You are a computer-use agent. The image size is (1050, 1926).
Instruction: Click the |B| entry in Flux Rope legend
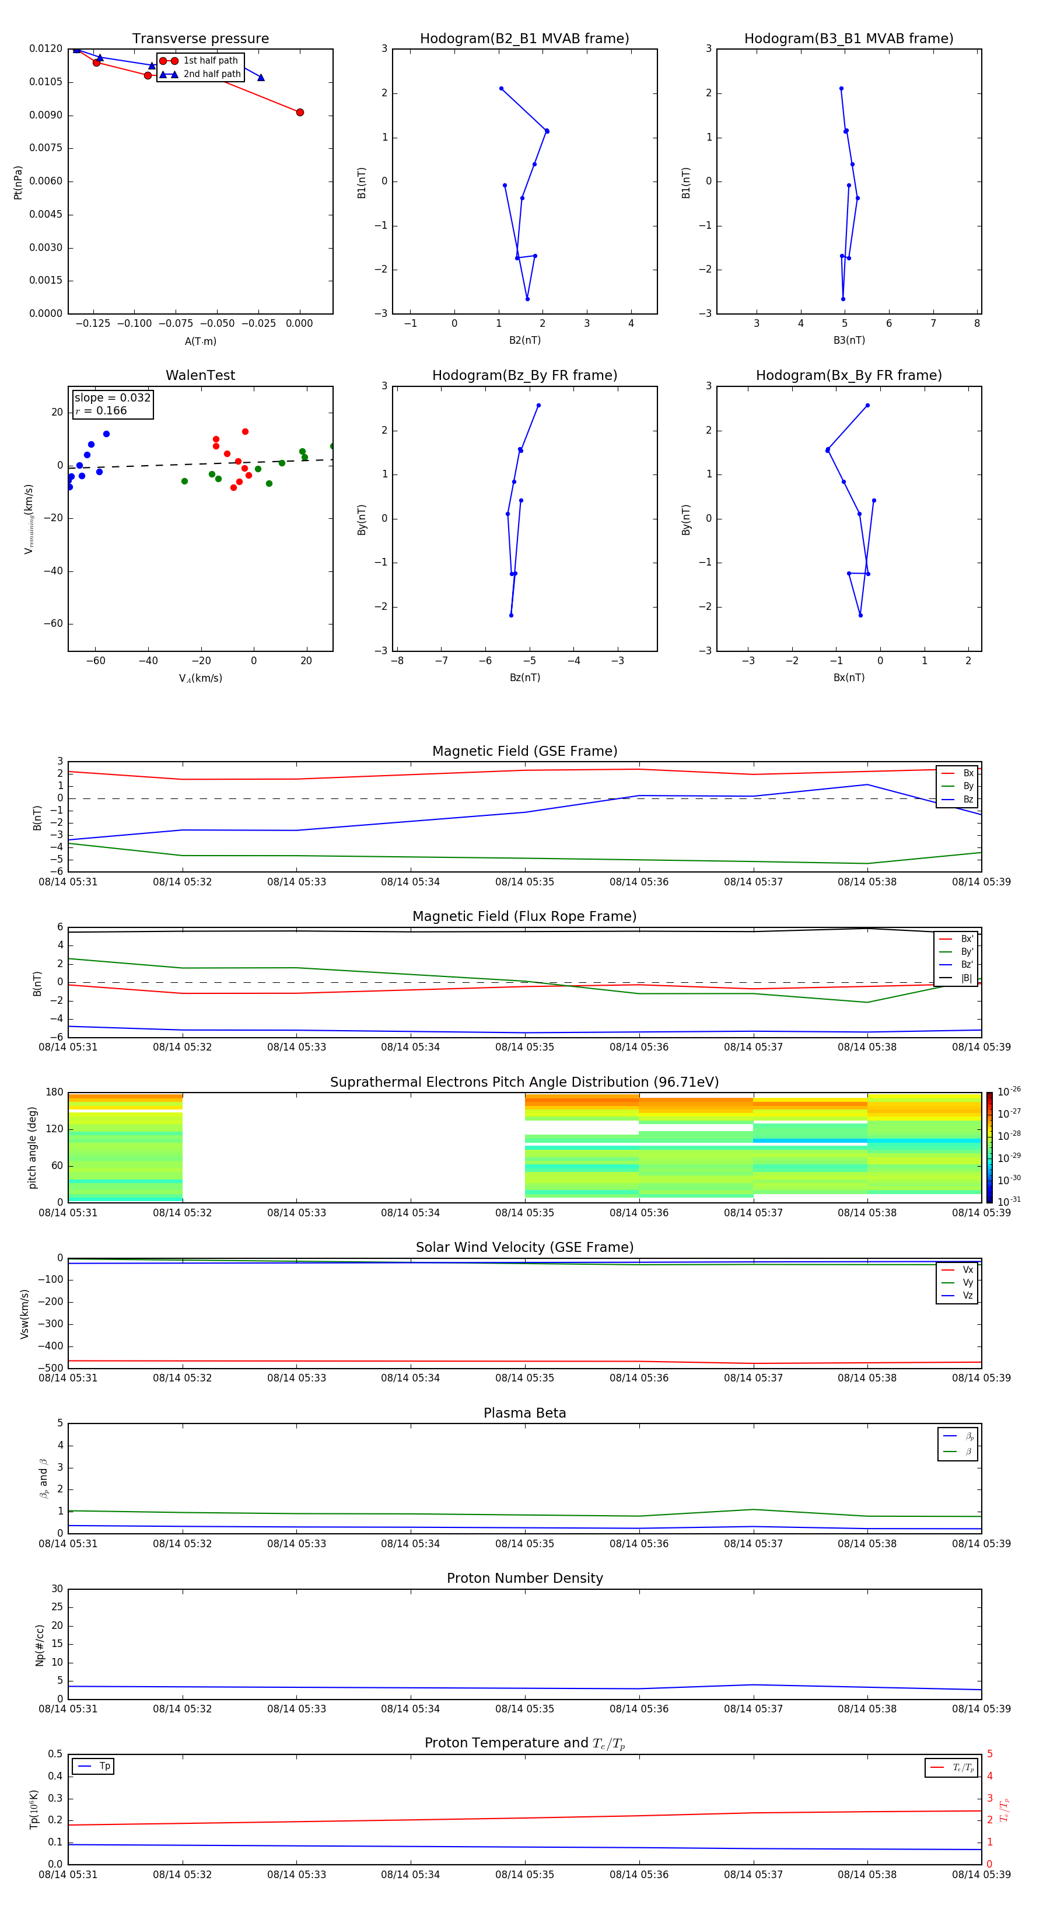956,978
